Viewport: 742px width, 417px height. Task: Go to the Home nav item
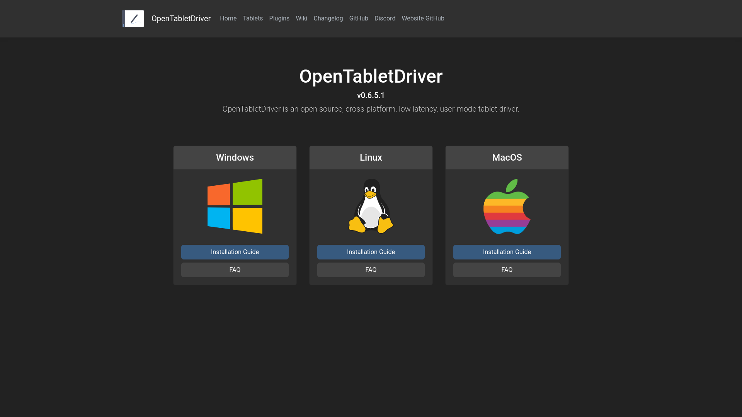click(228, 19)
